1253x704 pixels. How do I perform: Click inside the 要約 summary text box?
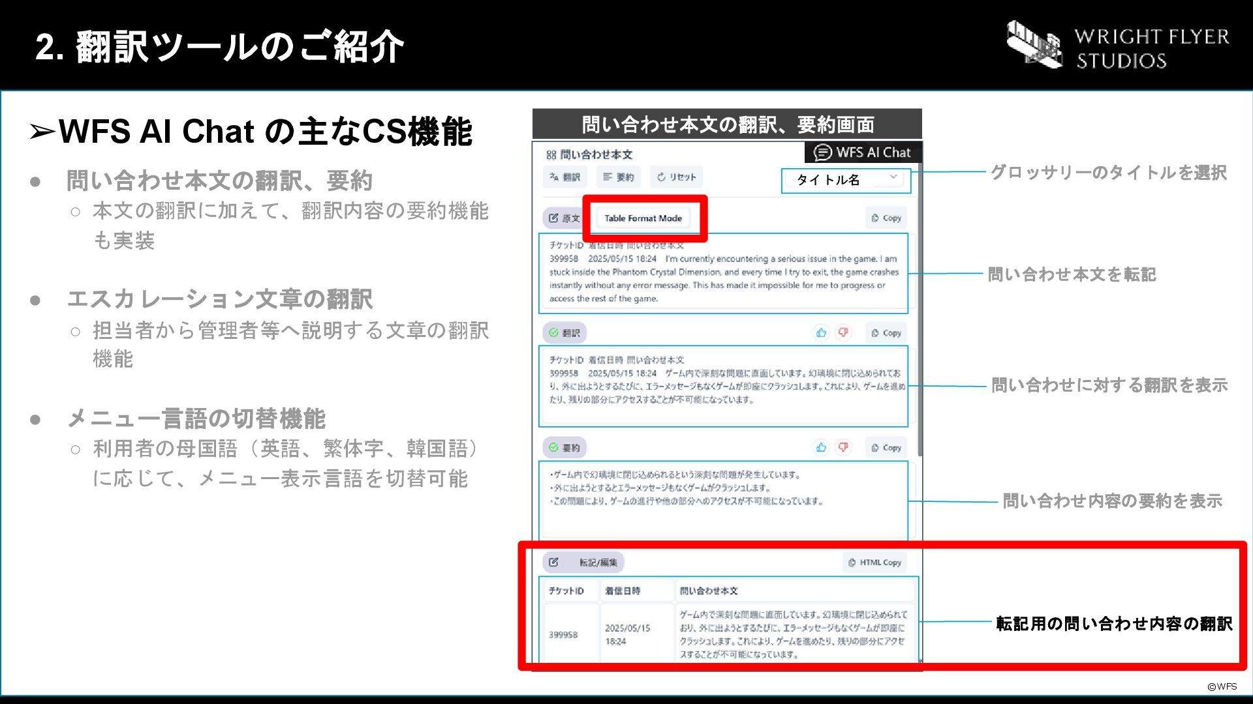723,499
